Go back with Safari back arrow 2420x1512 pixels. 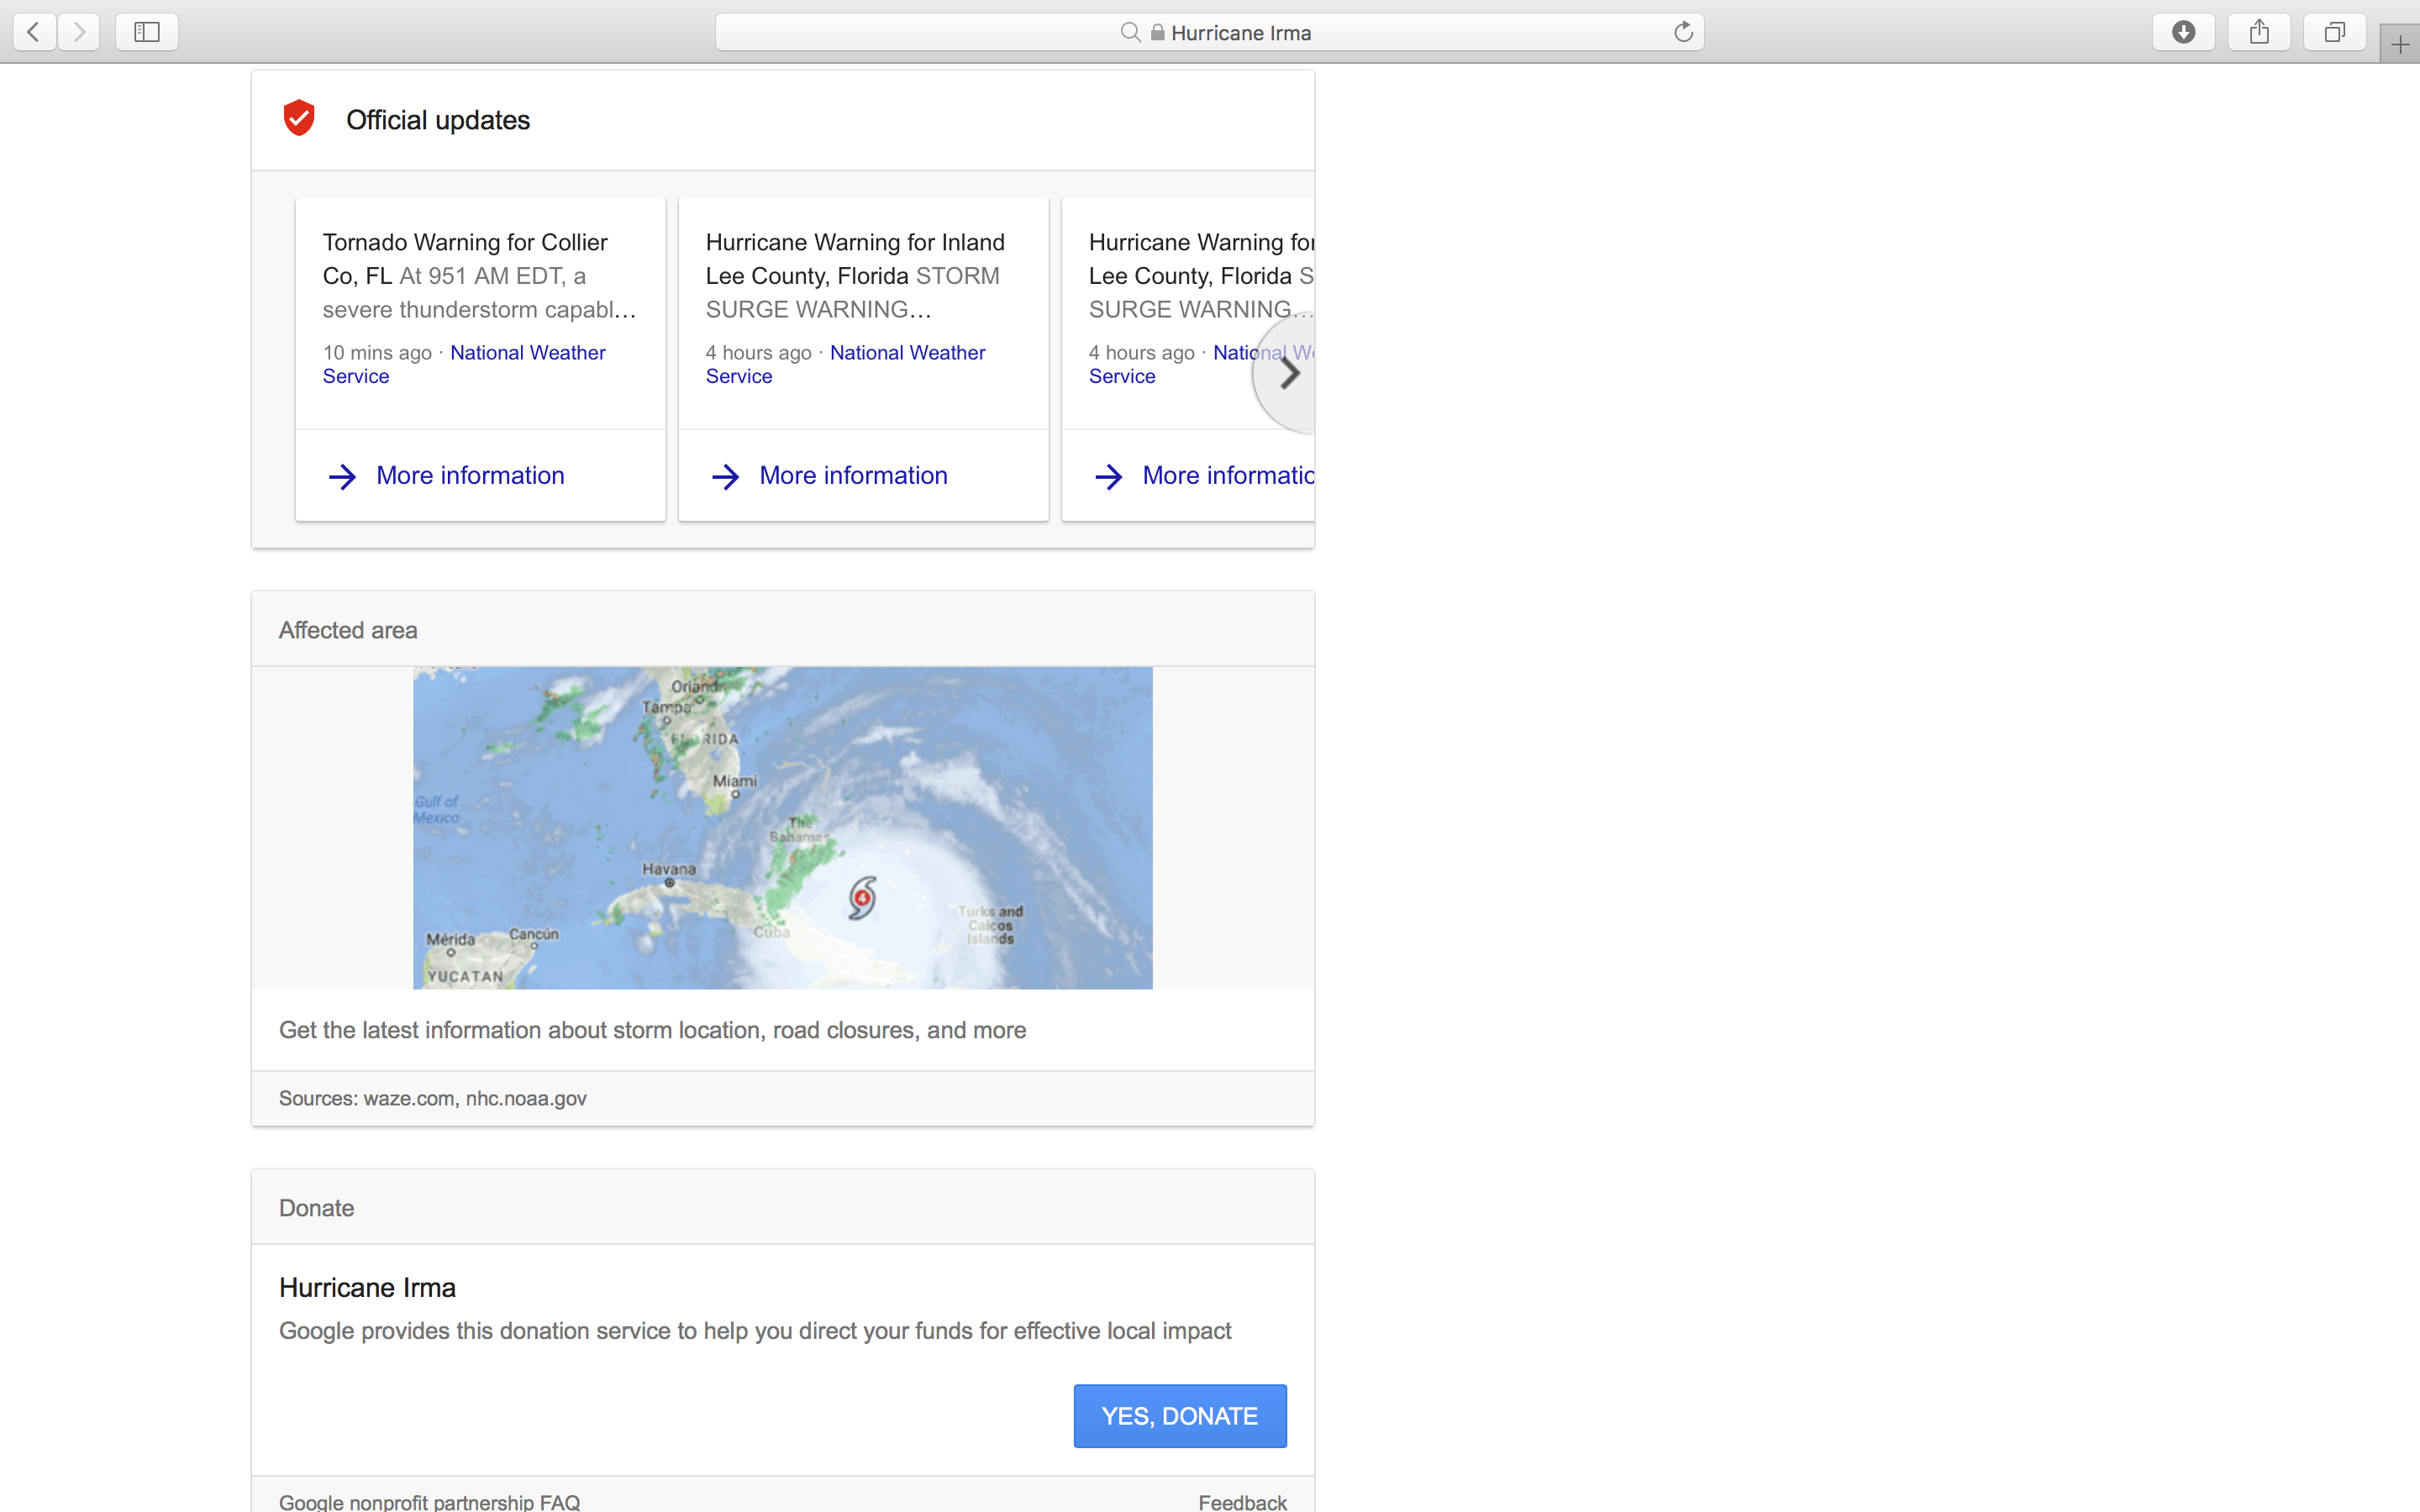tap(34, 32)
